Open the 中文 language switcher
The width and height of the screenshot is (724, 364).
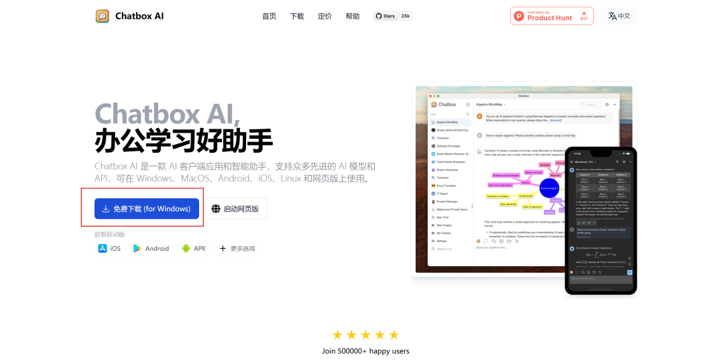tap(619, 16)
